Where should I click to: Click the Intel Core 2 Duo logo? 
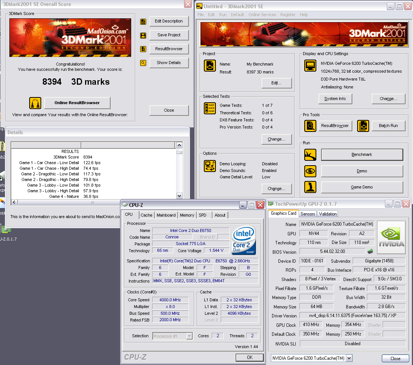click(244, 240)
